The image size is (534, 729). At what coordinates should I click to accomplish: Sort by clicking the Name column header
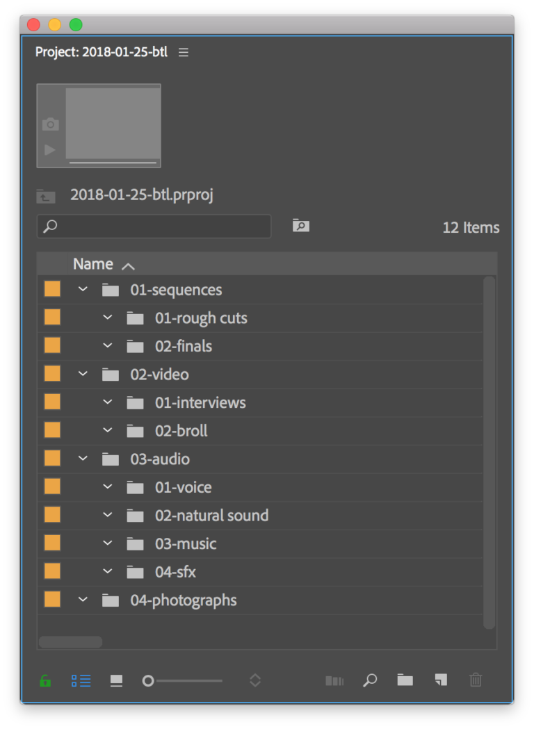pos(92,263)
